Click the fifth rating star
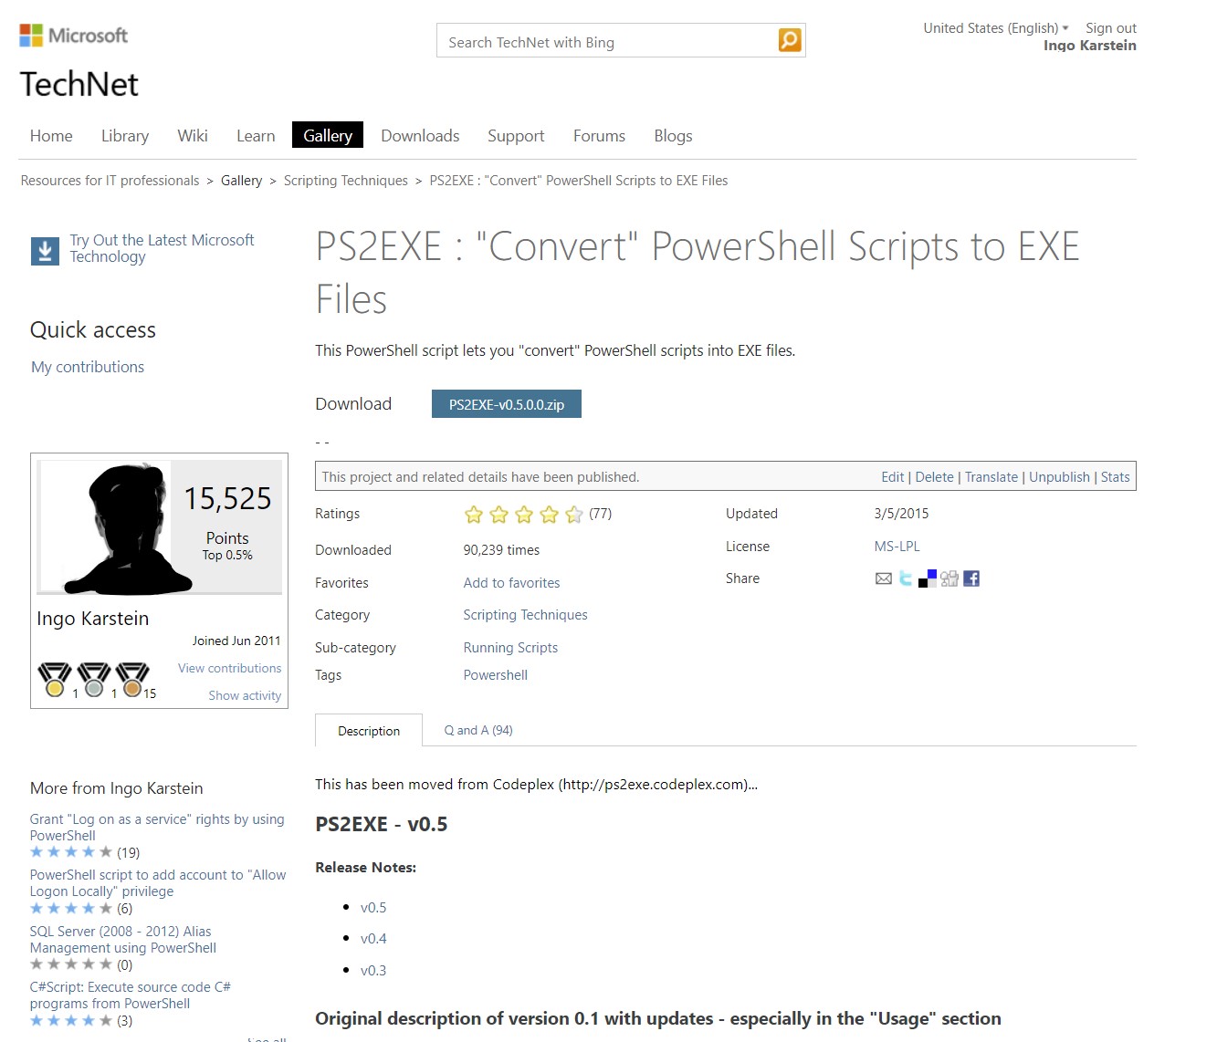Screen dimensions: 1217x1042 coord(574,515)
